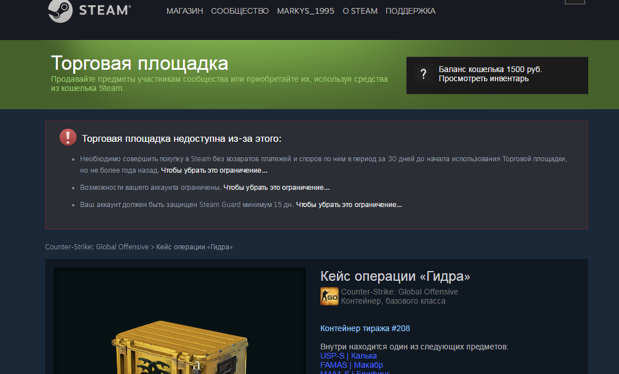Viewport: 619px width, 374px height.
Task: Open the СООБЩЕСТВО menu
Action: pos(240,11)
